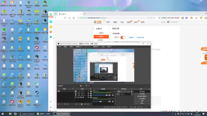Open the 场景集合(S) menu in OBS

coord(96,47)
